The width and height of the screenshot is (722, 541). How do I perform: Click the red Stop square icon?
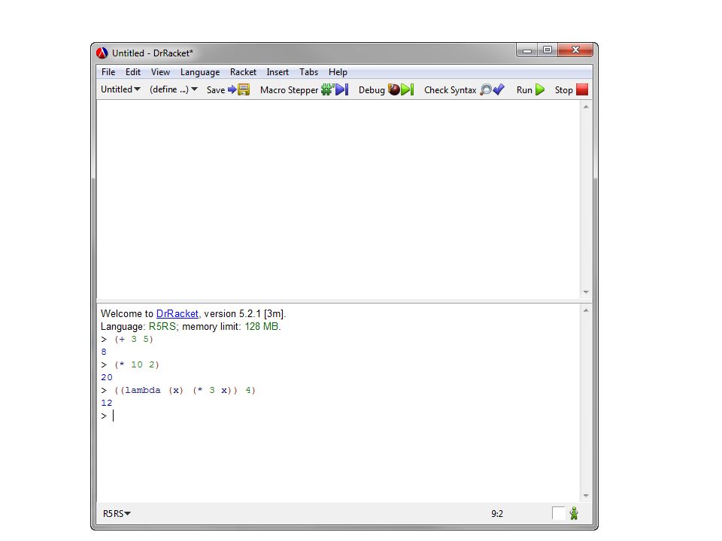point(582,89)
